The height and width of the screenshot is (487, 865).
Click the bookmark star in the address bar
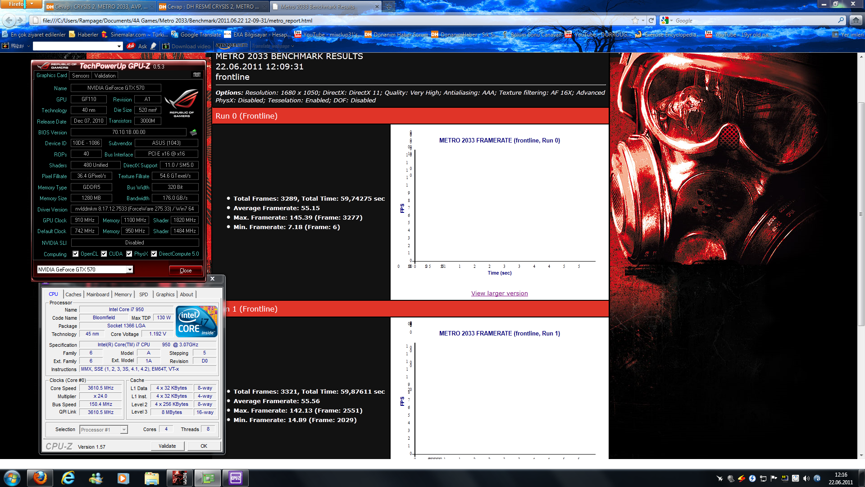635,20
